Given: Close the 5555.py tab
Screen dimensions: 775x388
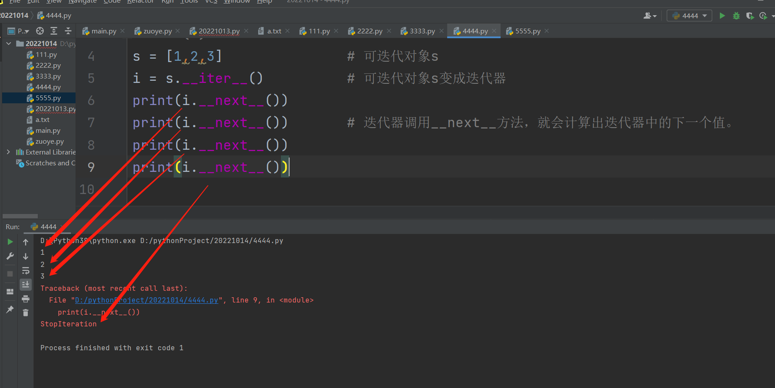Looking at the screenshot, I should coord(547,31).
